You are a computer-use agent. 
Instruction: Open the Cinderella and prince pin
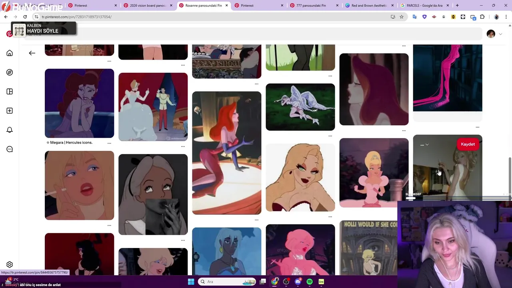(x=153, y=107)
